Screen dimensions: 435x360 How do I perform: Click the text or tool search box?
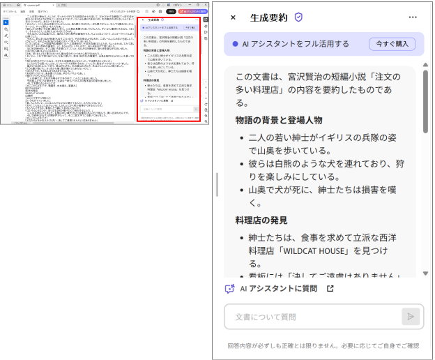[125, 12]
